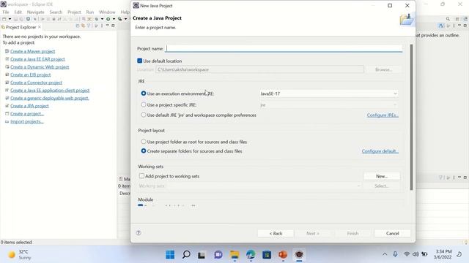Click the New toolbar icon in Eclipse
The width and height of the screenshot is (469, 263).
[4, 19]
